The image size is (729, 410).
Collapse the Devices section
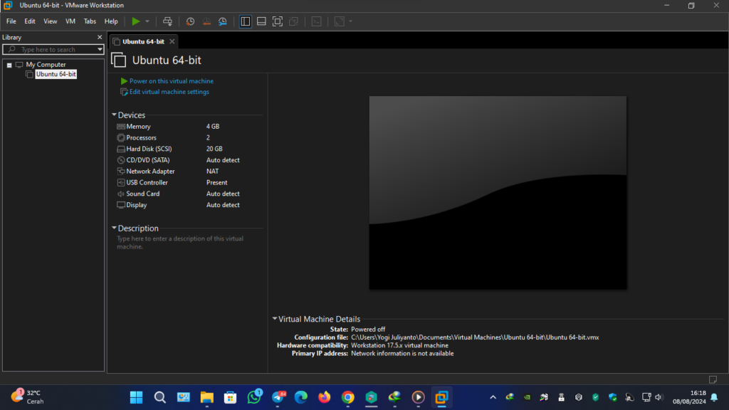(114, 115)
